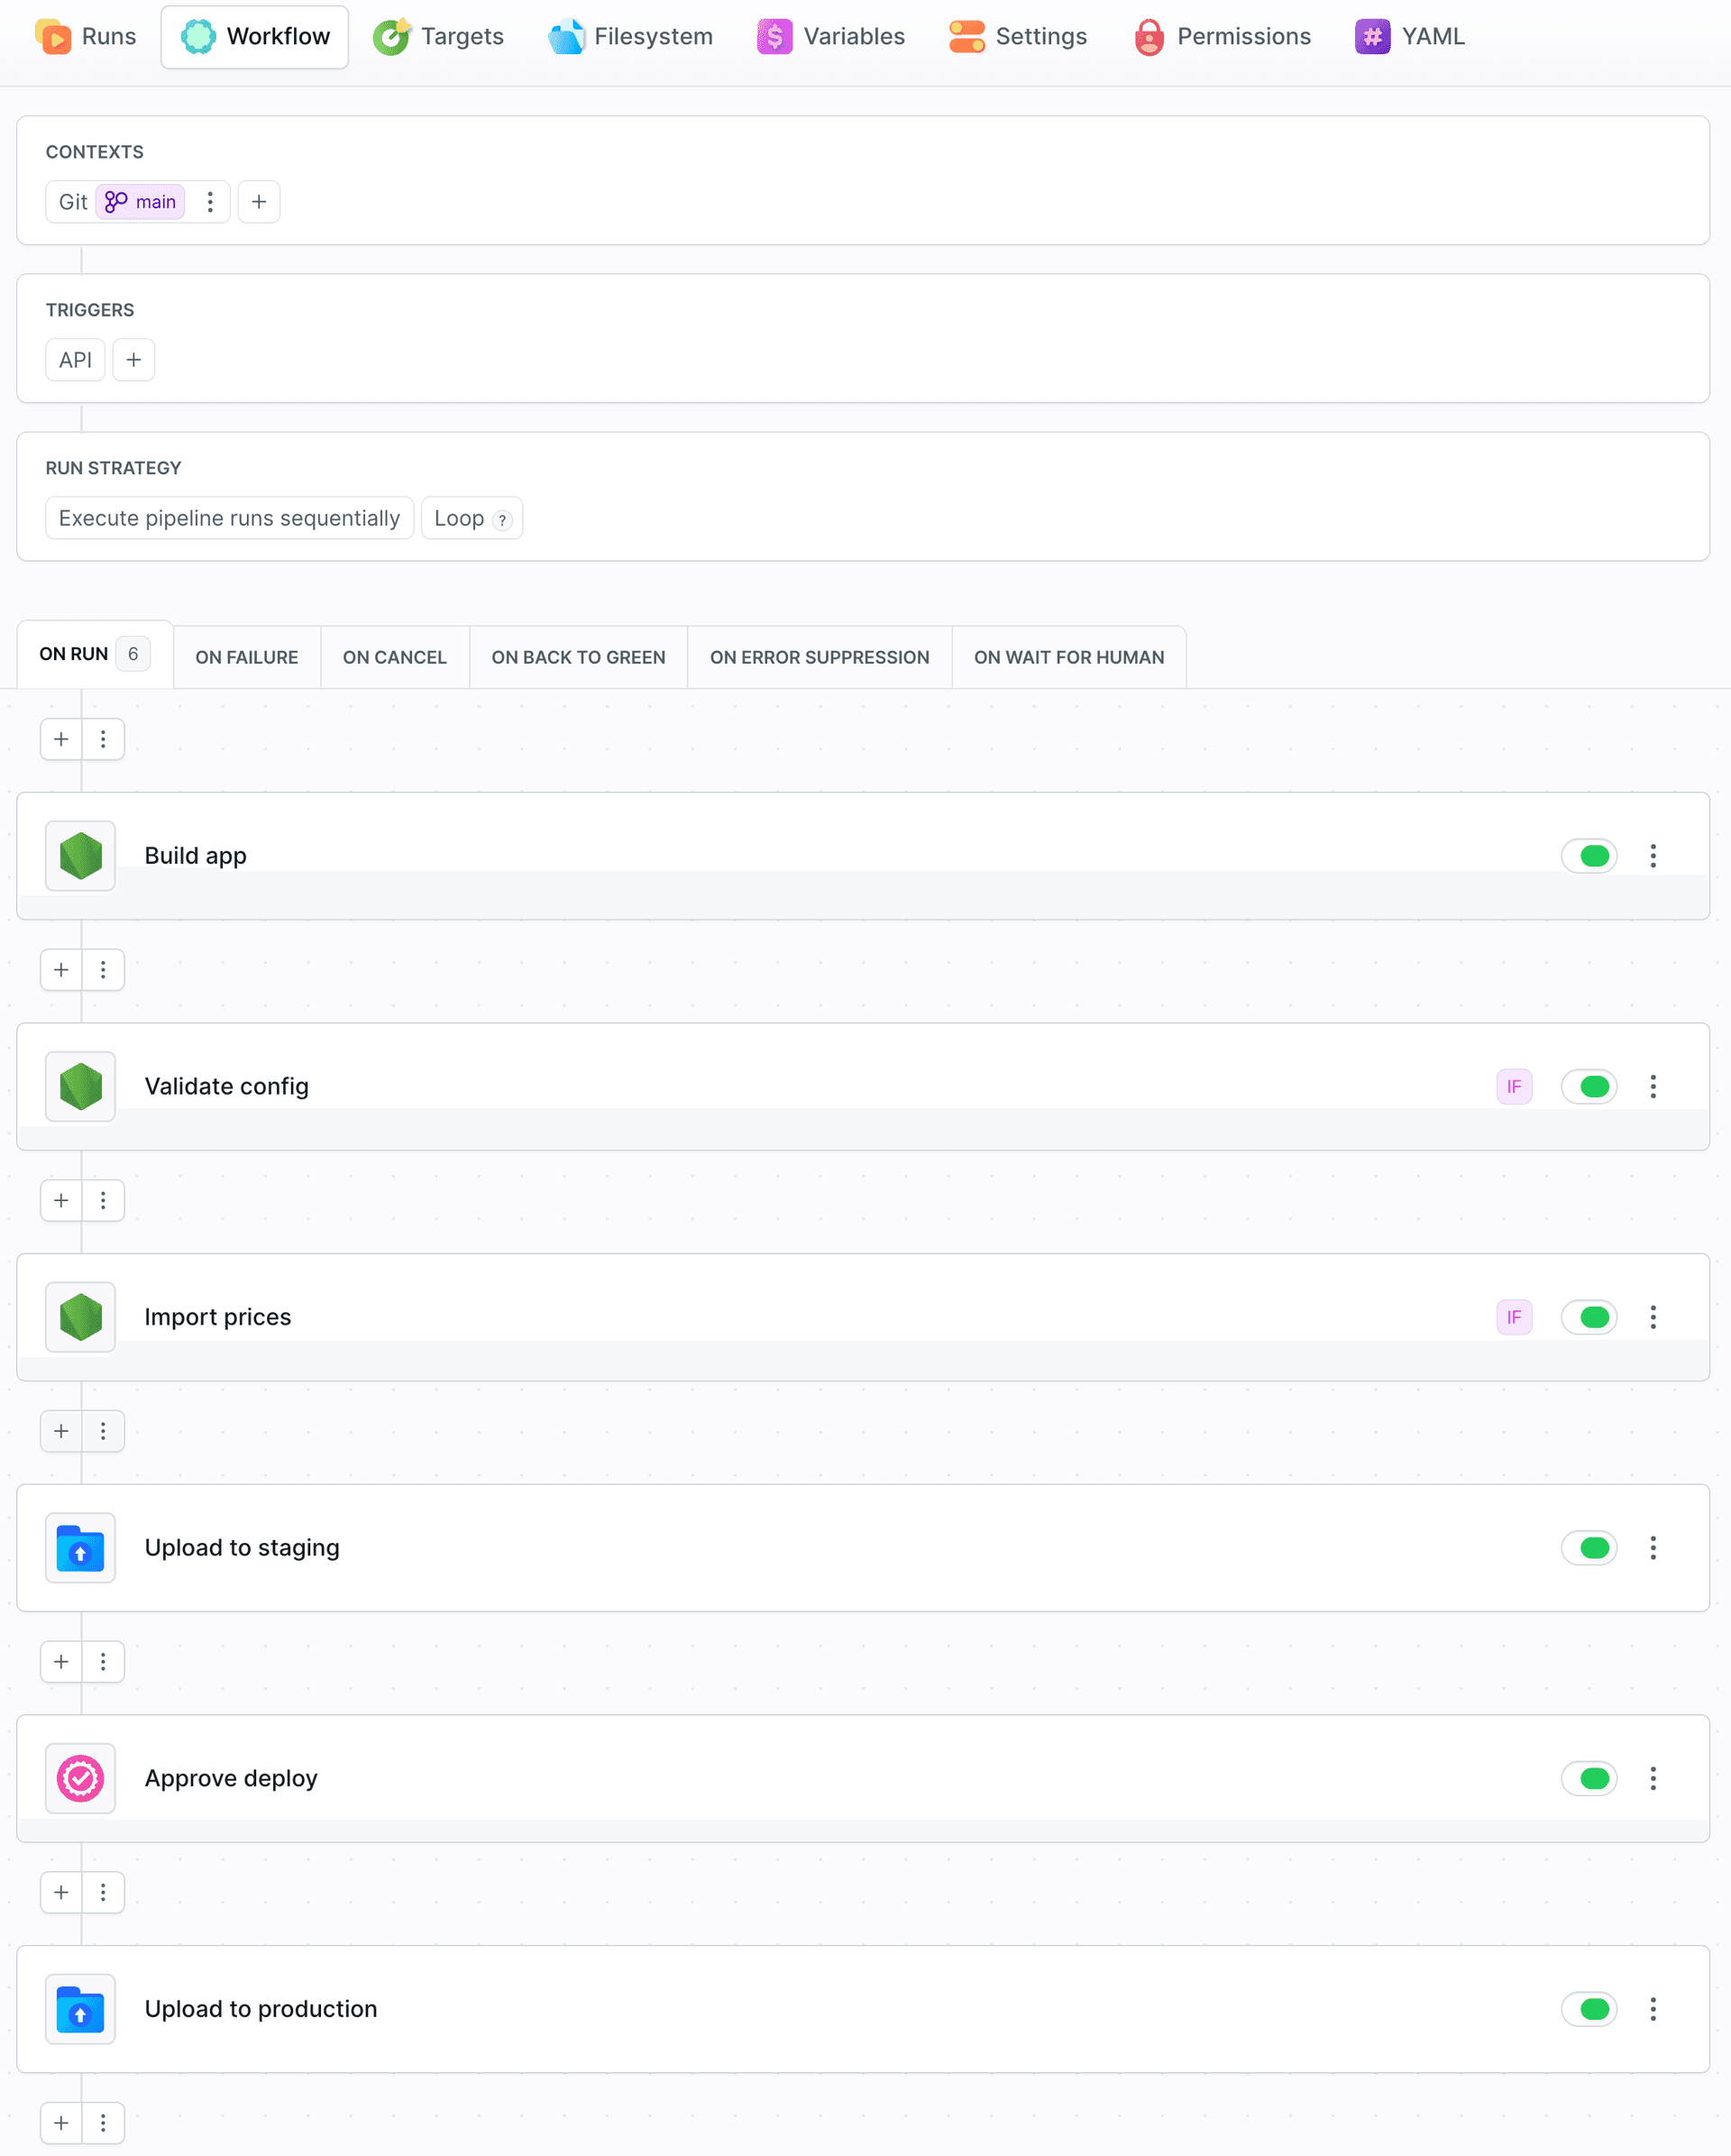
Task: Click the Validate config Node.js icon
Action: coord(81,1087)
